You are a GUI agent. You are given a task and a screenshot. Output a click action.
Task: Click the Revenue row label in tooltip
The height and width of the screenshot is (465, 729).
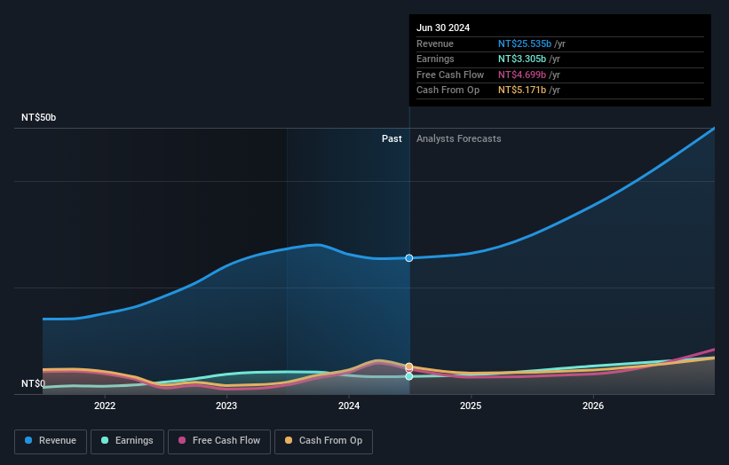pos(435,43)
